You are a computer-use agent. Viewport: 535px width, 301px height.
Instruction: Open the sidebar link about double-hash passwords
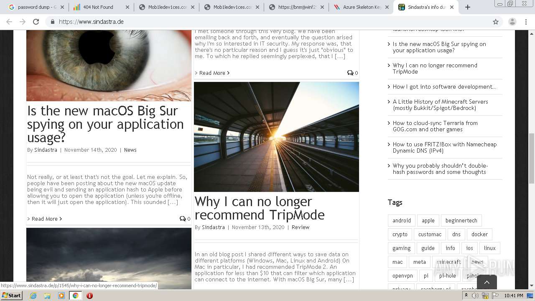click(440, 169)
